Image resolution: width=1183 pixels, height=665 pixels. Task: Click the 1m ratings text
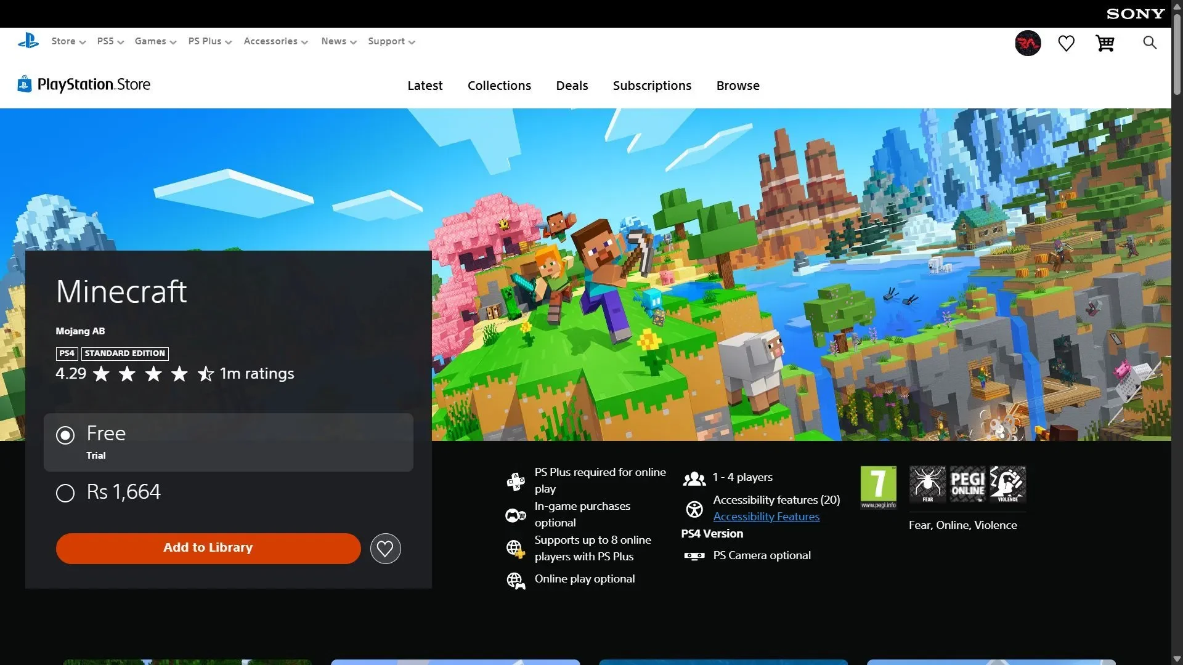click(257, 374)
